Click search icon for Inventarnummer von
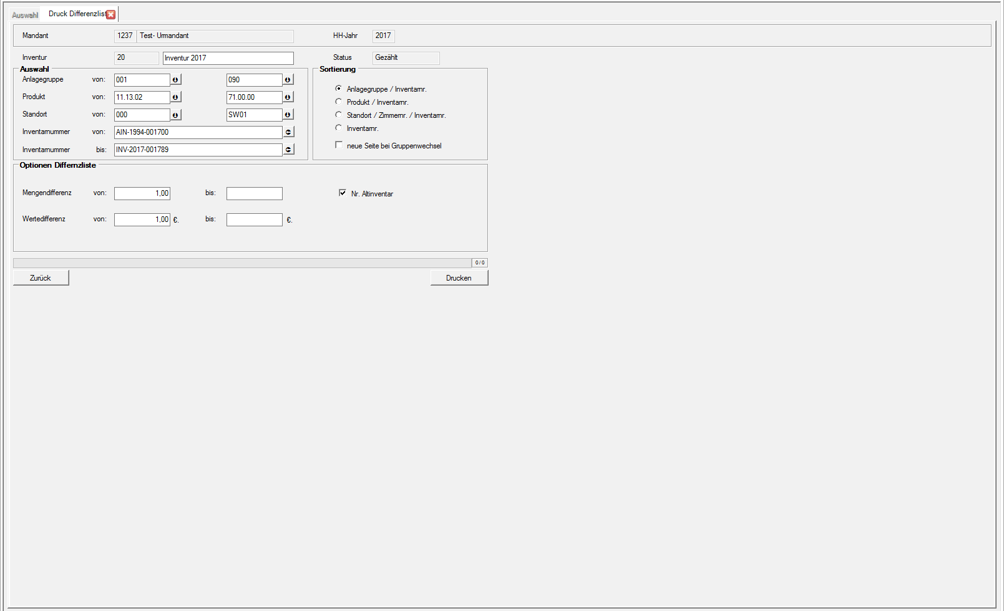The height and width of the screenshot is (611, 1004). [288, 132]
